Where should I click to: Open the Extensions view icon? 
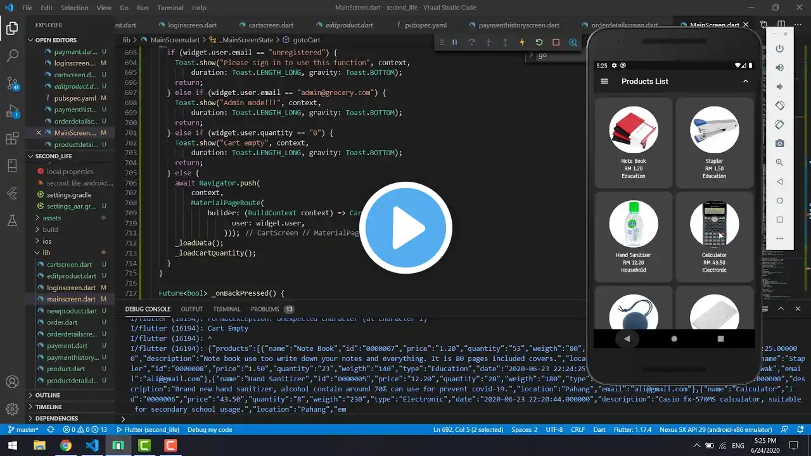click(12, 139)
